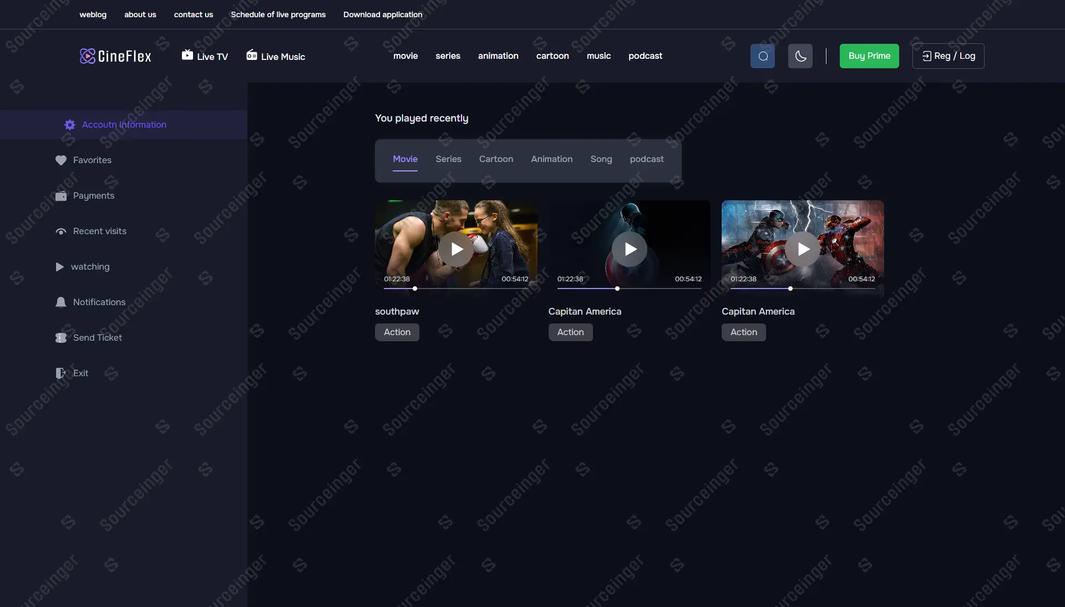
Task: Open Send Ticket text in sidebar
Action: 98,338
